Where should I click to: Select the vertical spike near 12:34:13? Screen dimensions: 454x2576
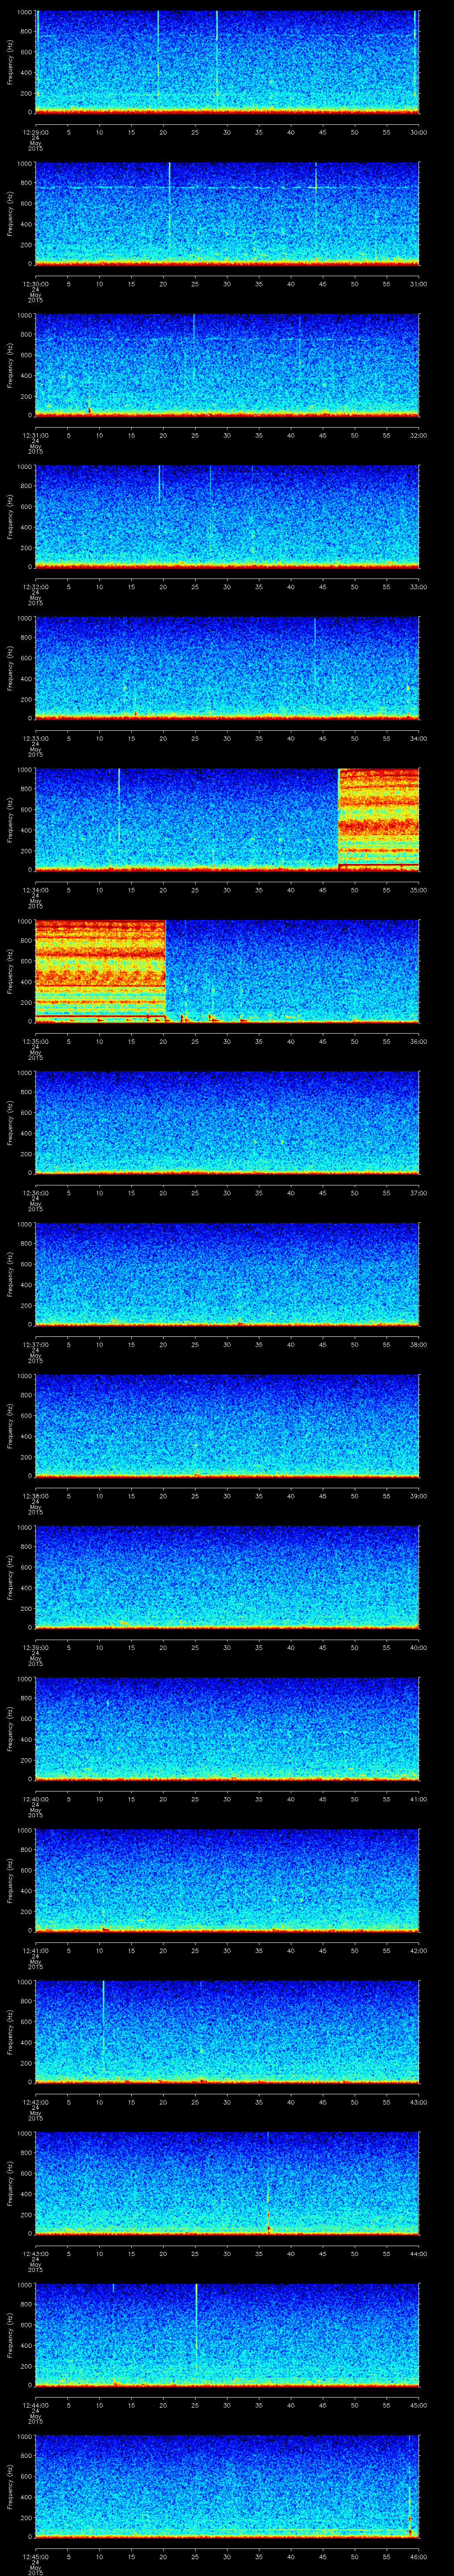pos(119,807)
